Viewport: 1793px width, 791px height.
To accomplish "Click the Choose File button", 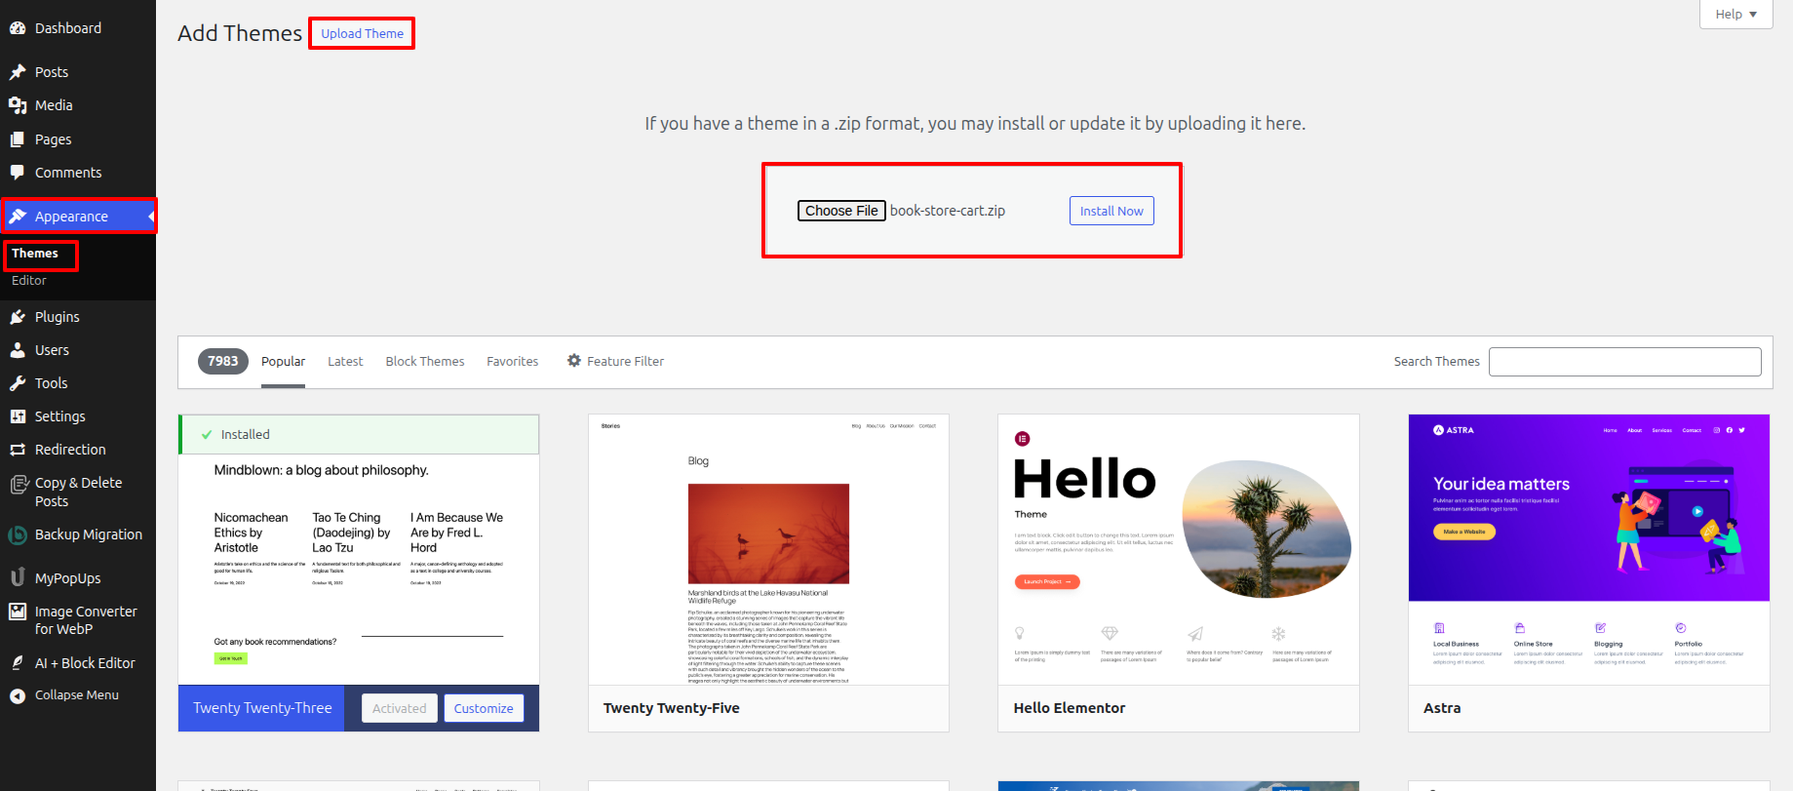I will 841,211.
